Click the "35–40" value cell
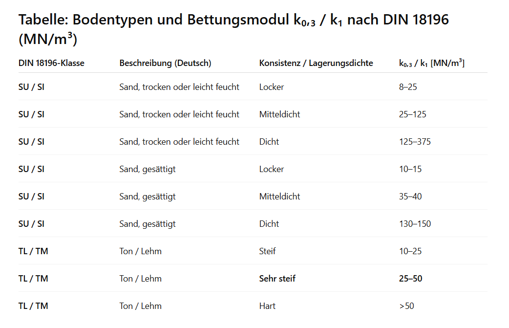The width and height of the screenshot is (509, 328). point(410,197)
